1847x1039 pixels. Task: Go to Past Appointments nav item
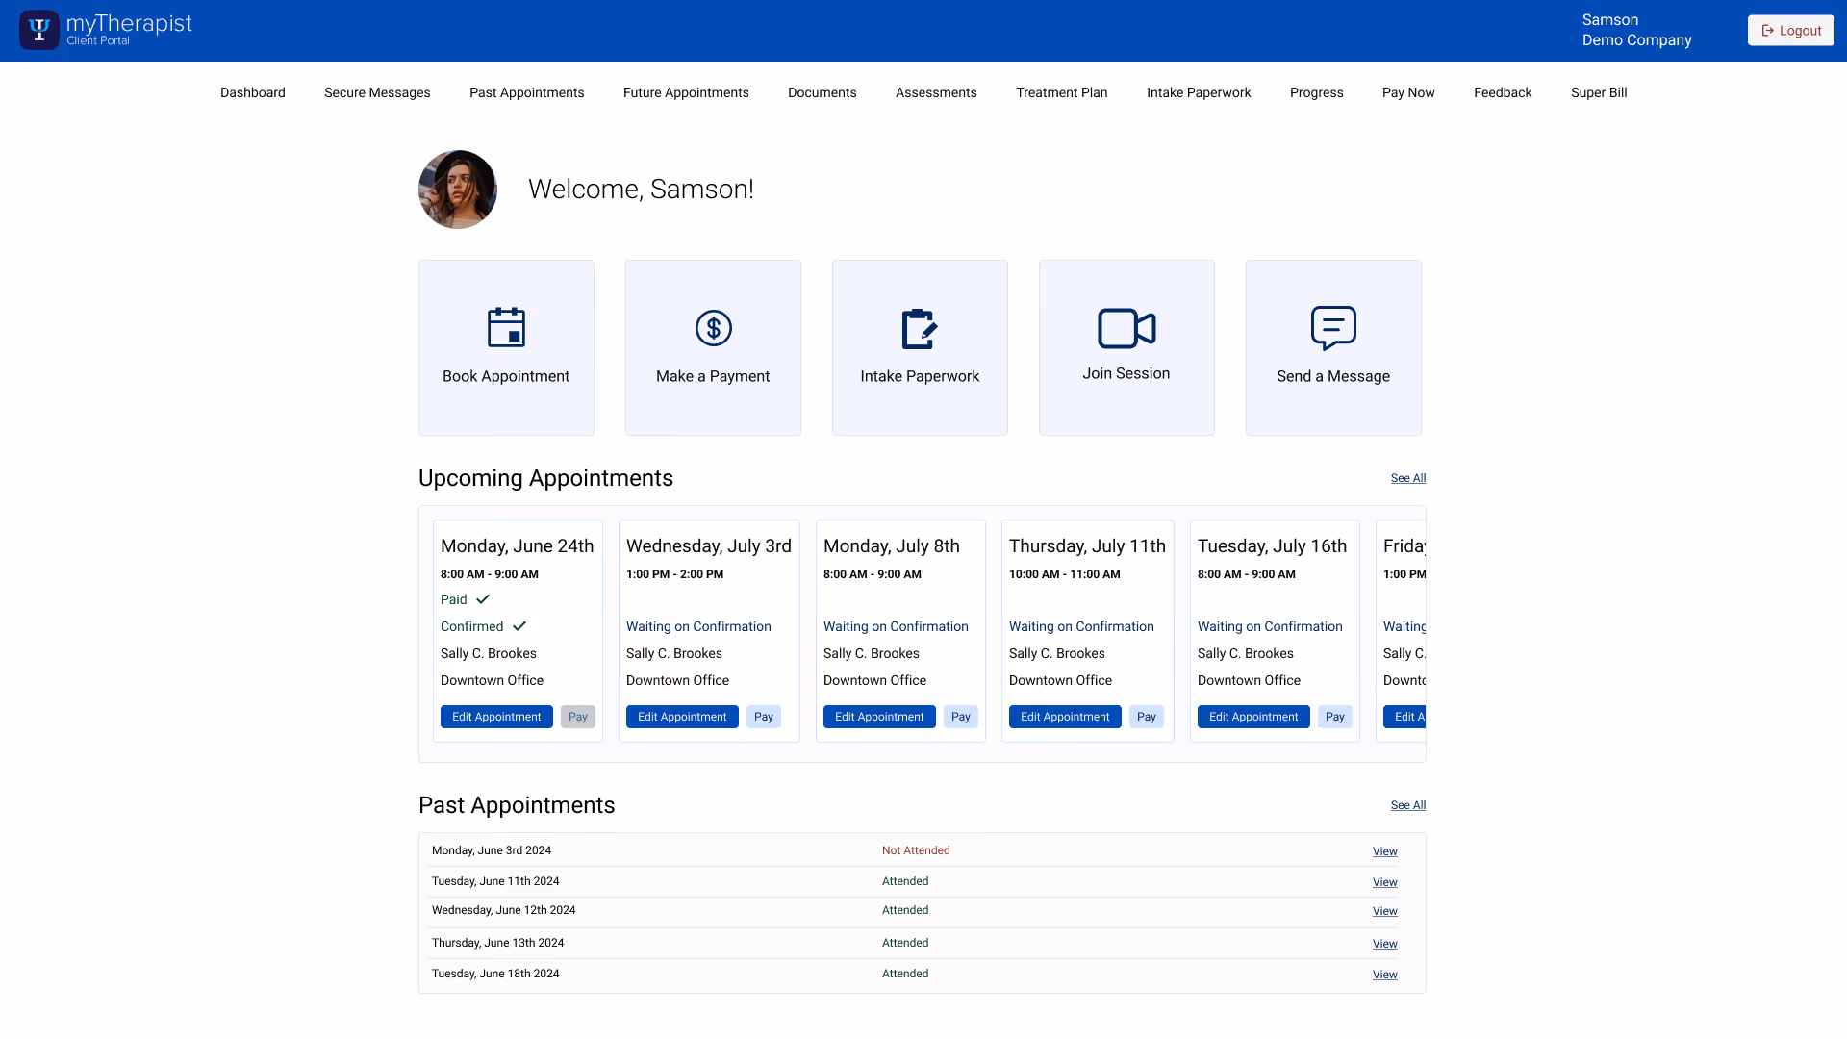pyautogui.click(x=526, y=92)
